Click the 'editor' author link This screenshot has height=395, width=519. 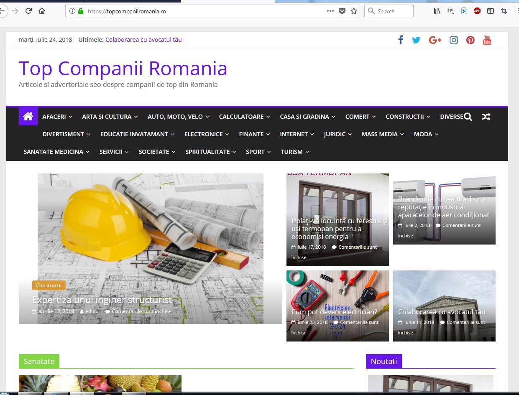tap(92, 311)
